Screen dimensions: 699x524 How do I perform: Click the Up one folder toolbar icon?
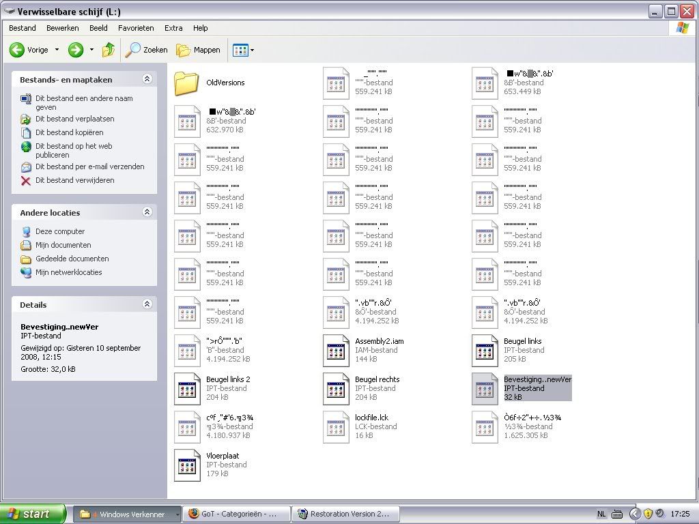pyautogui.click(x=109, y=50)
